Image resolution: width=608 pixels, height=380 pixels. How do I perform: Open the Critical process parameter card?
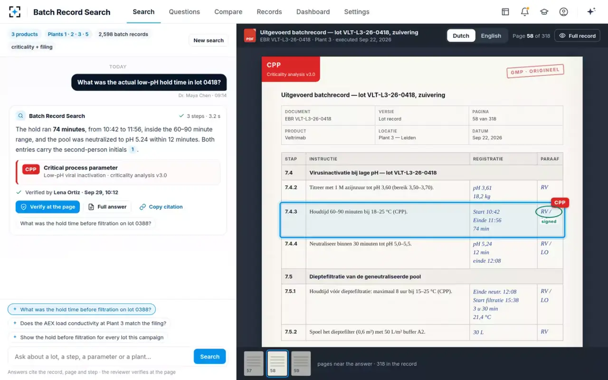118,171
